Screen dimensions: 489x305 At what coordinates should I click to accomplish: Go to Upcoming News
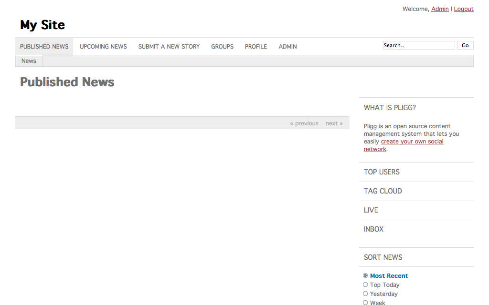click(x=103, y=47)
